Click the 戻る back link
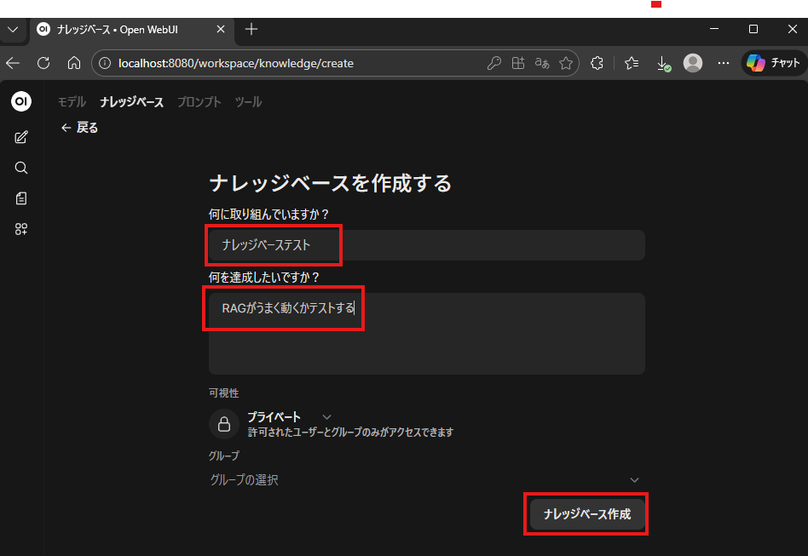This screenshot has height=556, width=808. [80, 128]
